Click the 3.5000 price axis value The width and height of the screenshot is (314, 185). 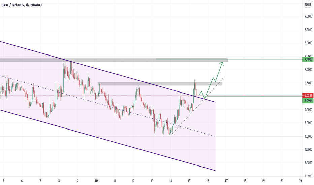(308, 163)
